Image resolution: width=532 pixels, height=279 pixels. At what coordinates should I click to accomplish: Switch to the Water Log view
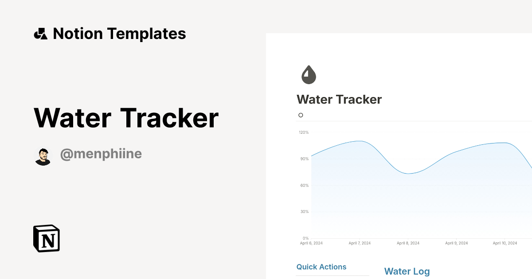(x=407, y=271)
